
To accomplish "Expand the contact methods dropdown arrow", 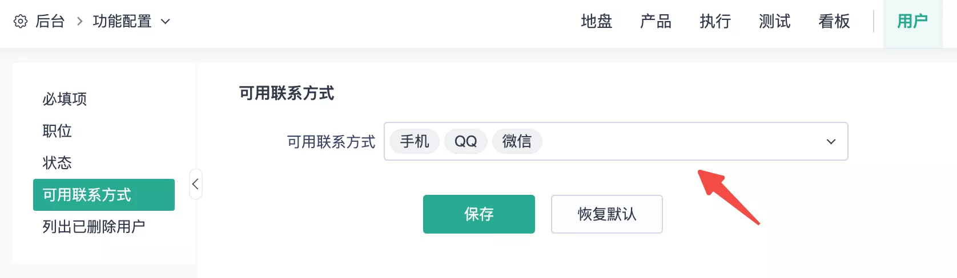I will 831,141.
